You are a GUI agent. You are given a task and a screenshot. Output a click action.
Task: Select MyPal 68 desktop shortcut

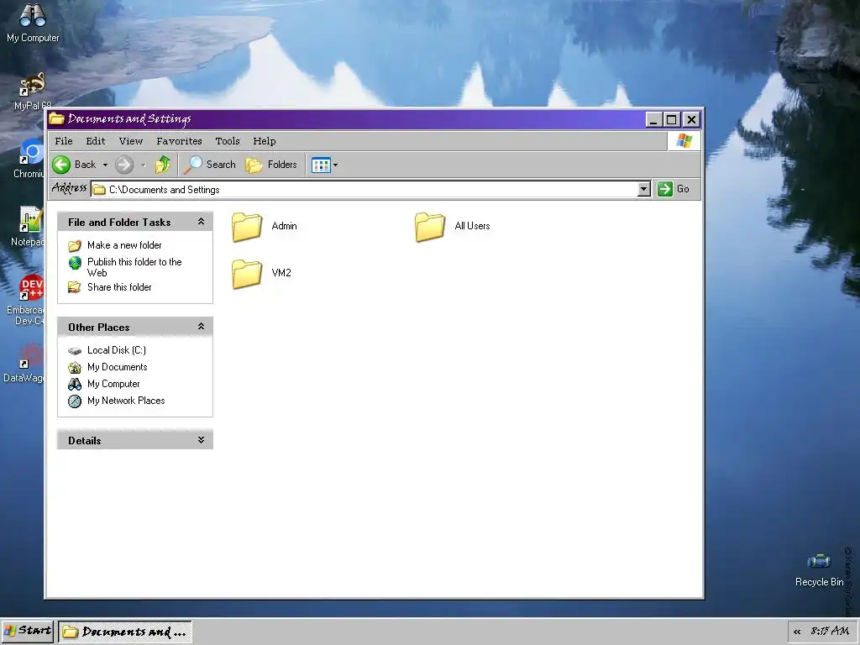coord(33,91)
